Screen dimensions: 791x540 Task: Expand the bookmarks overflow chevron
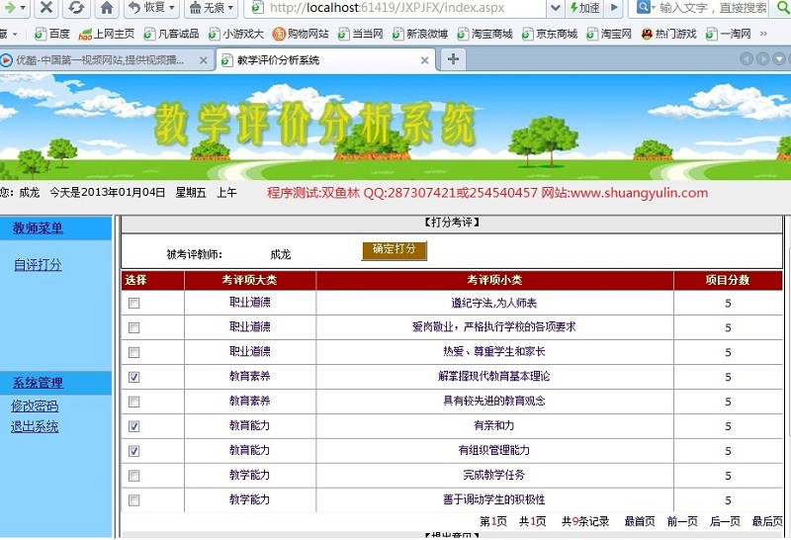(763, 34)
